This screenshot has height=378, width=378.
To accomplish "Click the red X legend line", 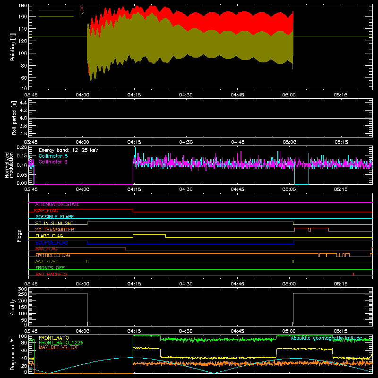I will 56,10.
